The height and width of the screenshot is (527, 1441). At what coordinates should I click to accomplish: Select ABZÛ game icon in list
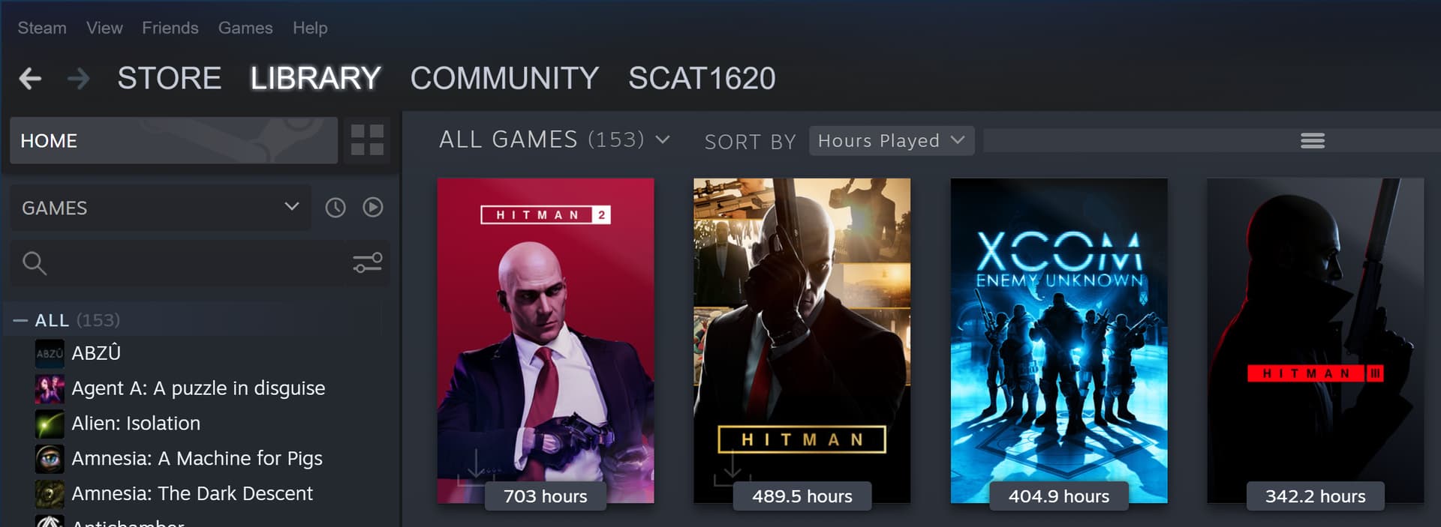(x=50, y=353)
